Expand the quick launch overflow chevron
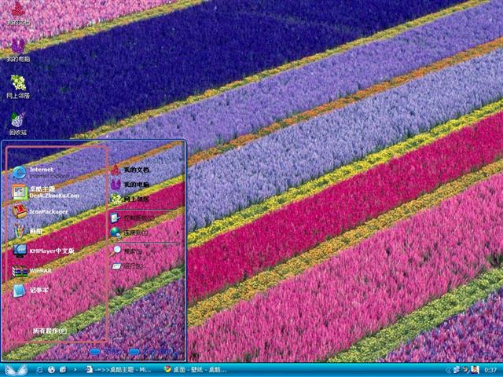This screenshot has height=377, width=503. click(x=75, y=370)
